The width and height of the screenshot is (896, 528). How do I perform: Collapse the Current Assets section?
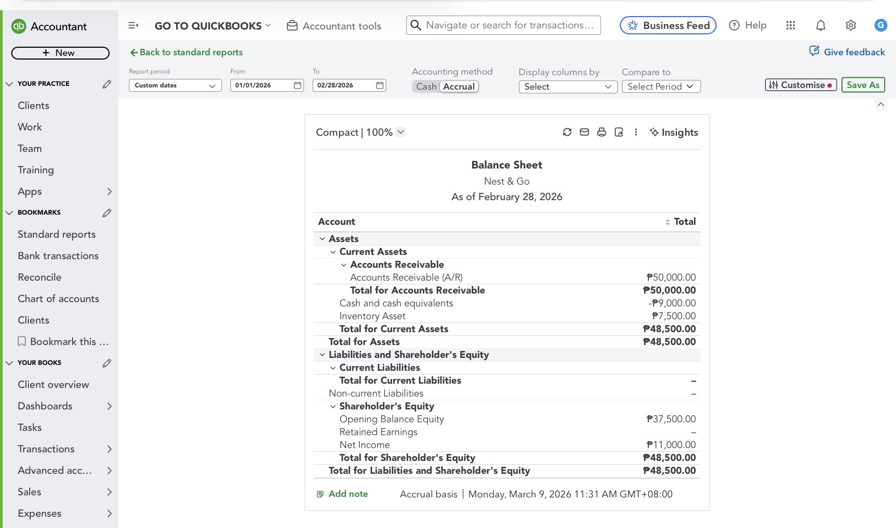[x=333, y=252]
